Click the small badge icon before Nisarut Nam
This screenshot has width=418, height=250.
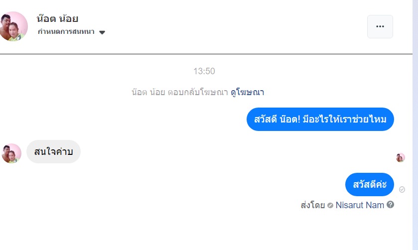[x=330, y=205]
